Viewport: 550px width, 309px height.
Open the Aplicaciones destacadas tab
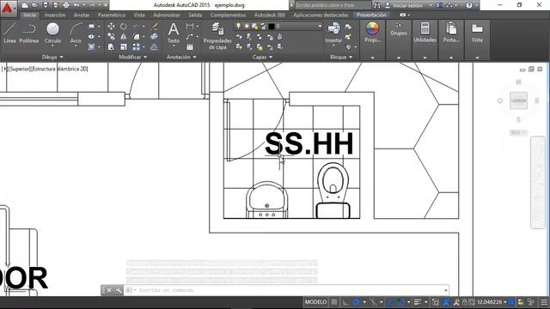(321, 15)
